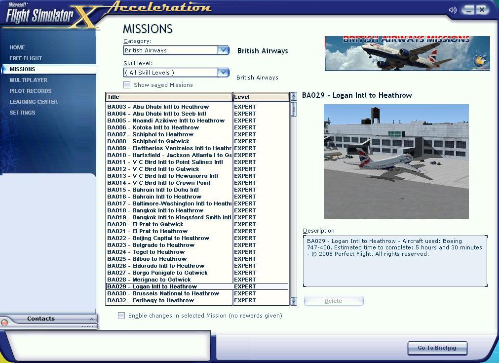Sort missions by the Level column header
Screen dimensions: 499x363
(x=261, y=97)
